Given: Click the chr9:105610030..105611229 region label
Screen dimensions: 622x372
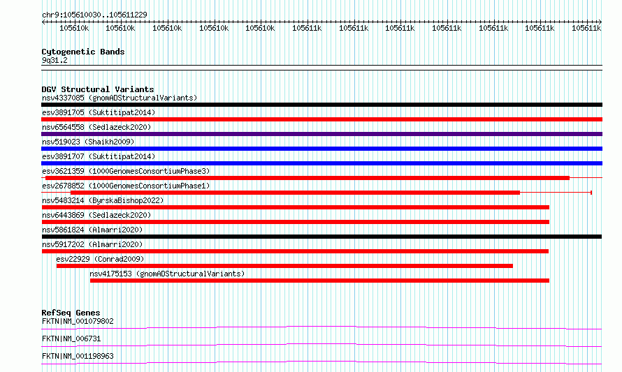Looking at the screenshot, I should [94, 15].
